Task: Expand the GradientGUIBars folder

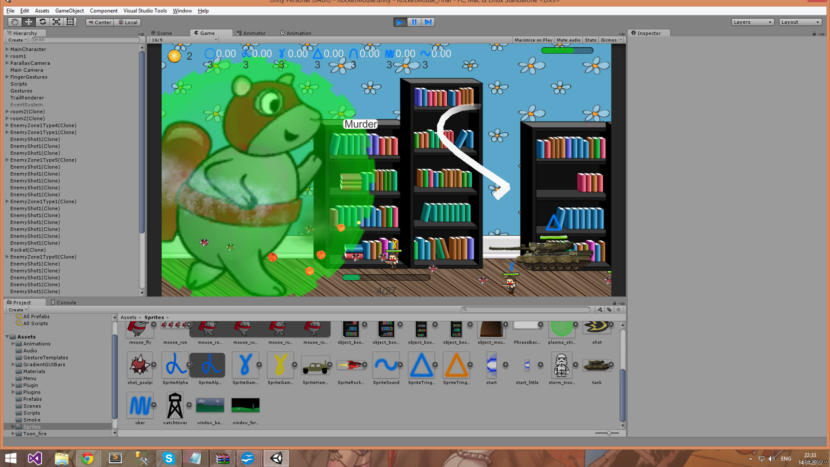Action: (13, 364)
